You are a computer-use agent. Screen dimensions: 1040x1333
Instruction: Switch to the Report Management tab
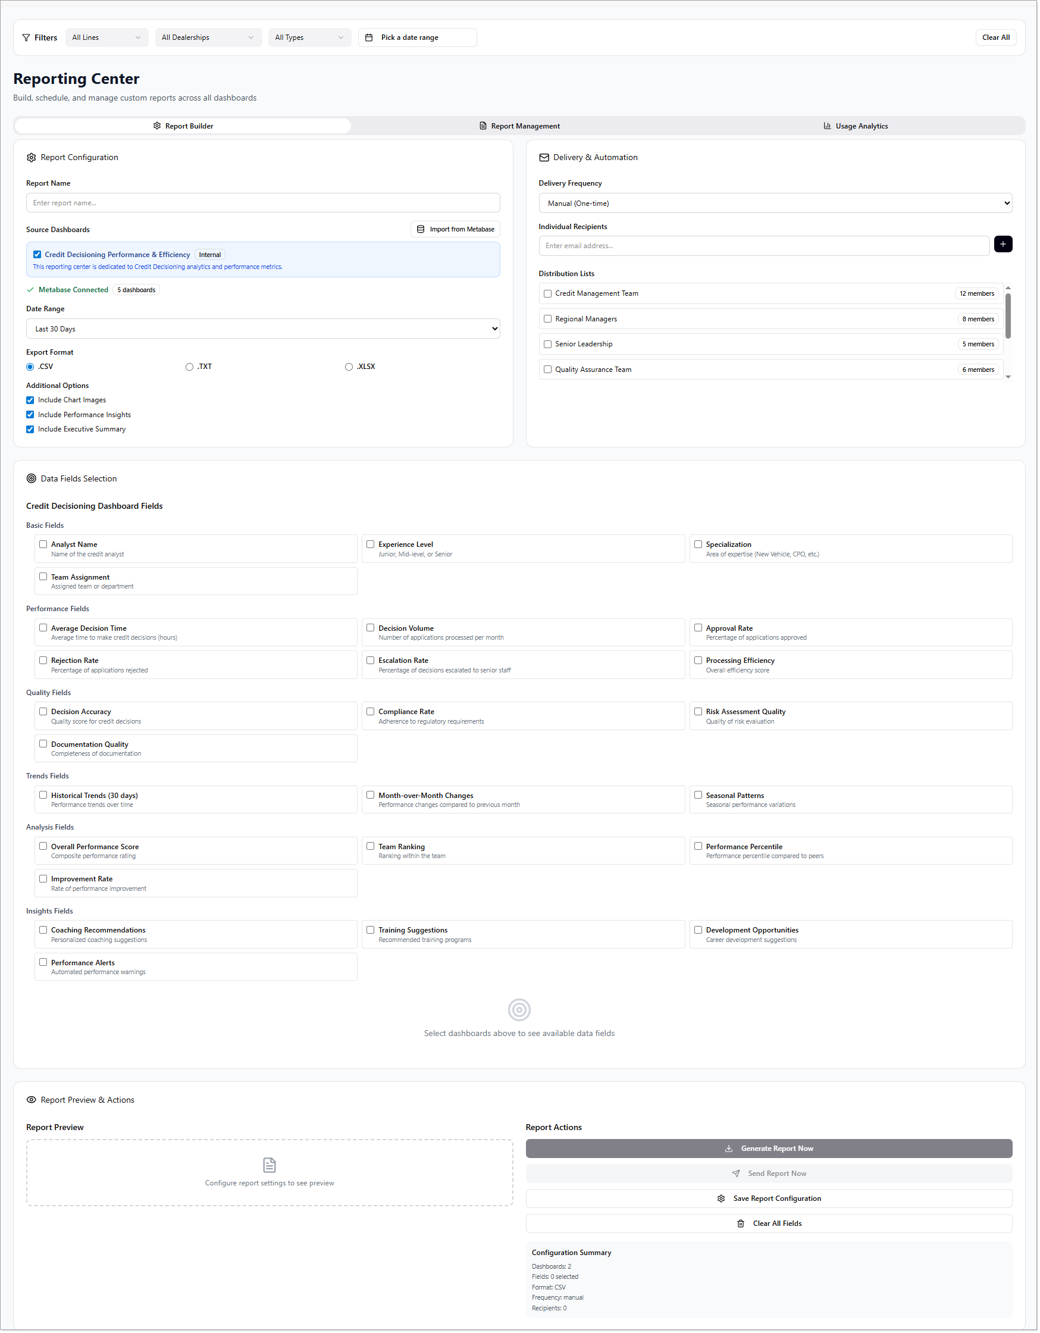tap(519, 126)
